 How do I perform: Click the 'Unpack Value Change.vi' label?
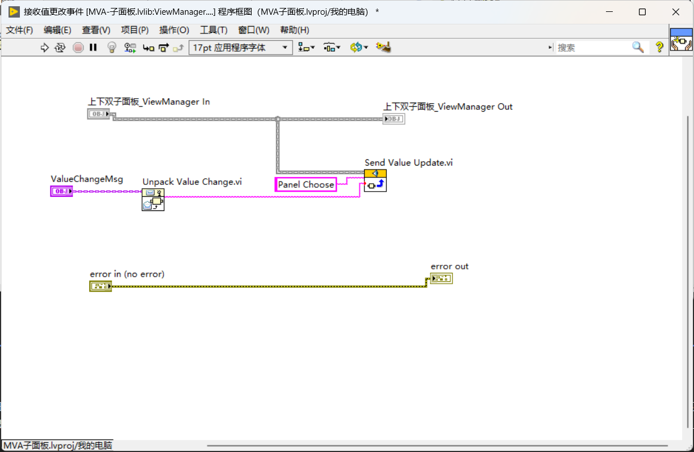(x=192, y=181)
